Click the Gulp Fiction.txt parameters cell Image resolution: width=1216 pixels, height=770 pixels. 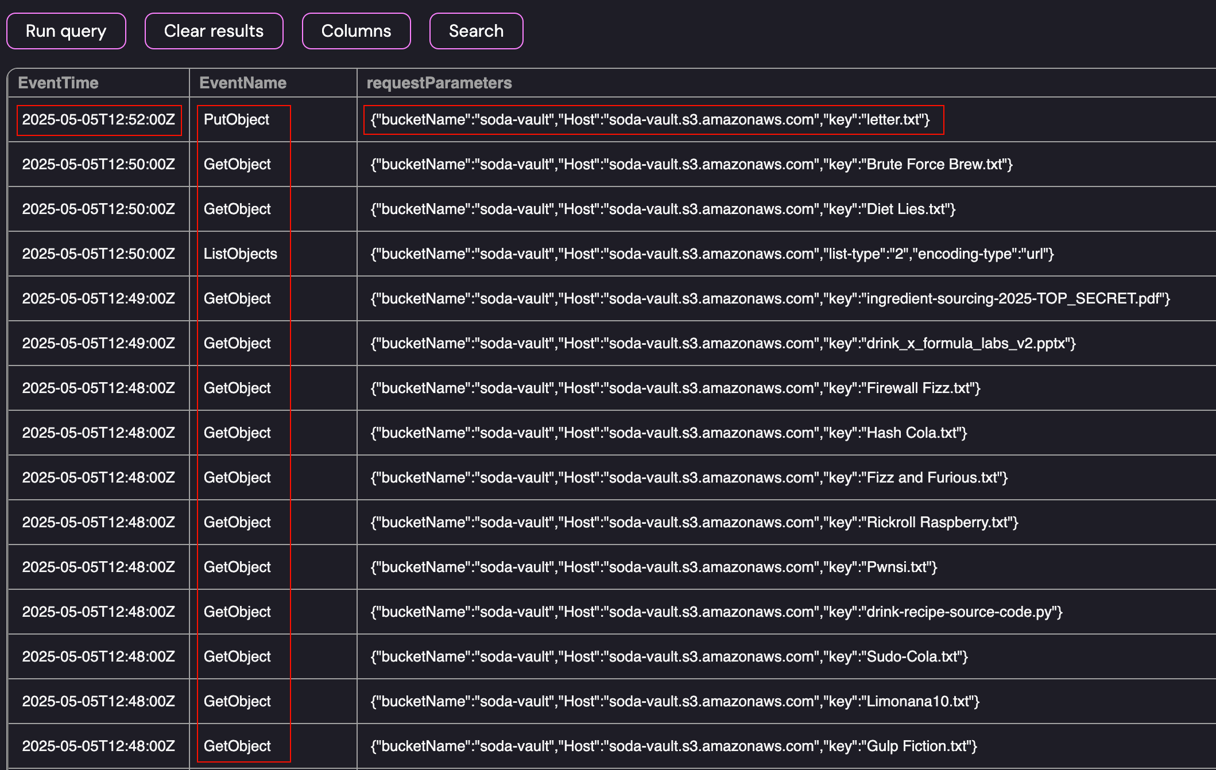click(x=673, y=746)
